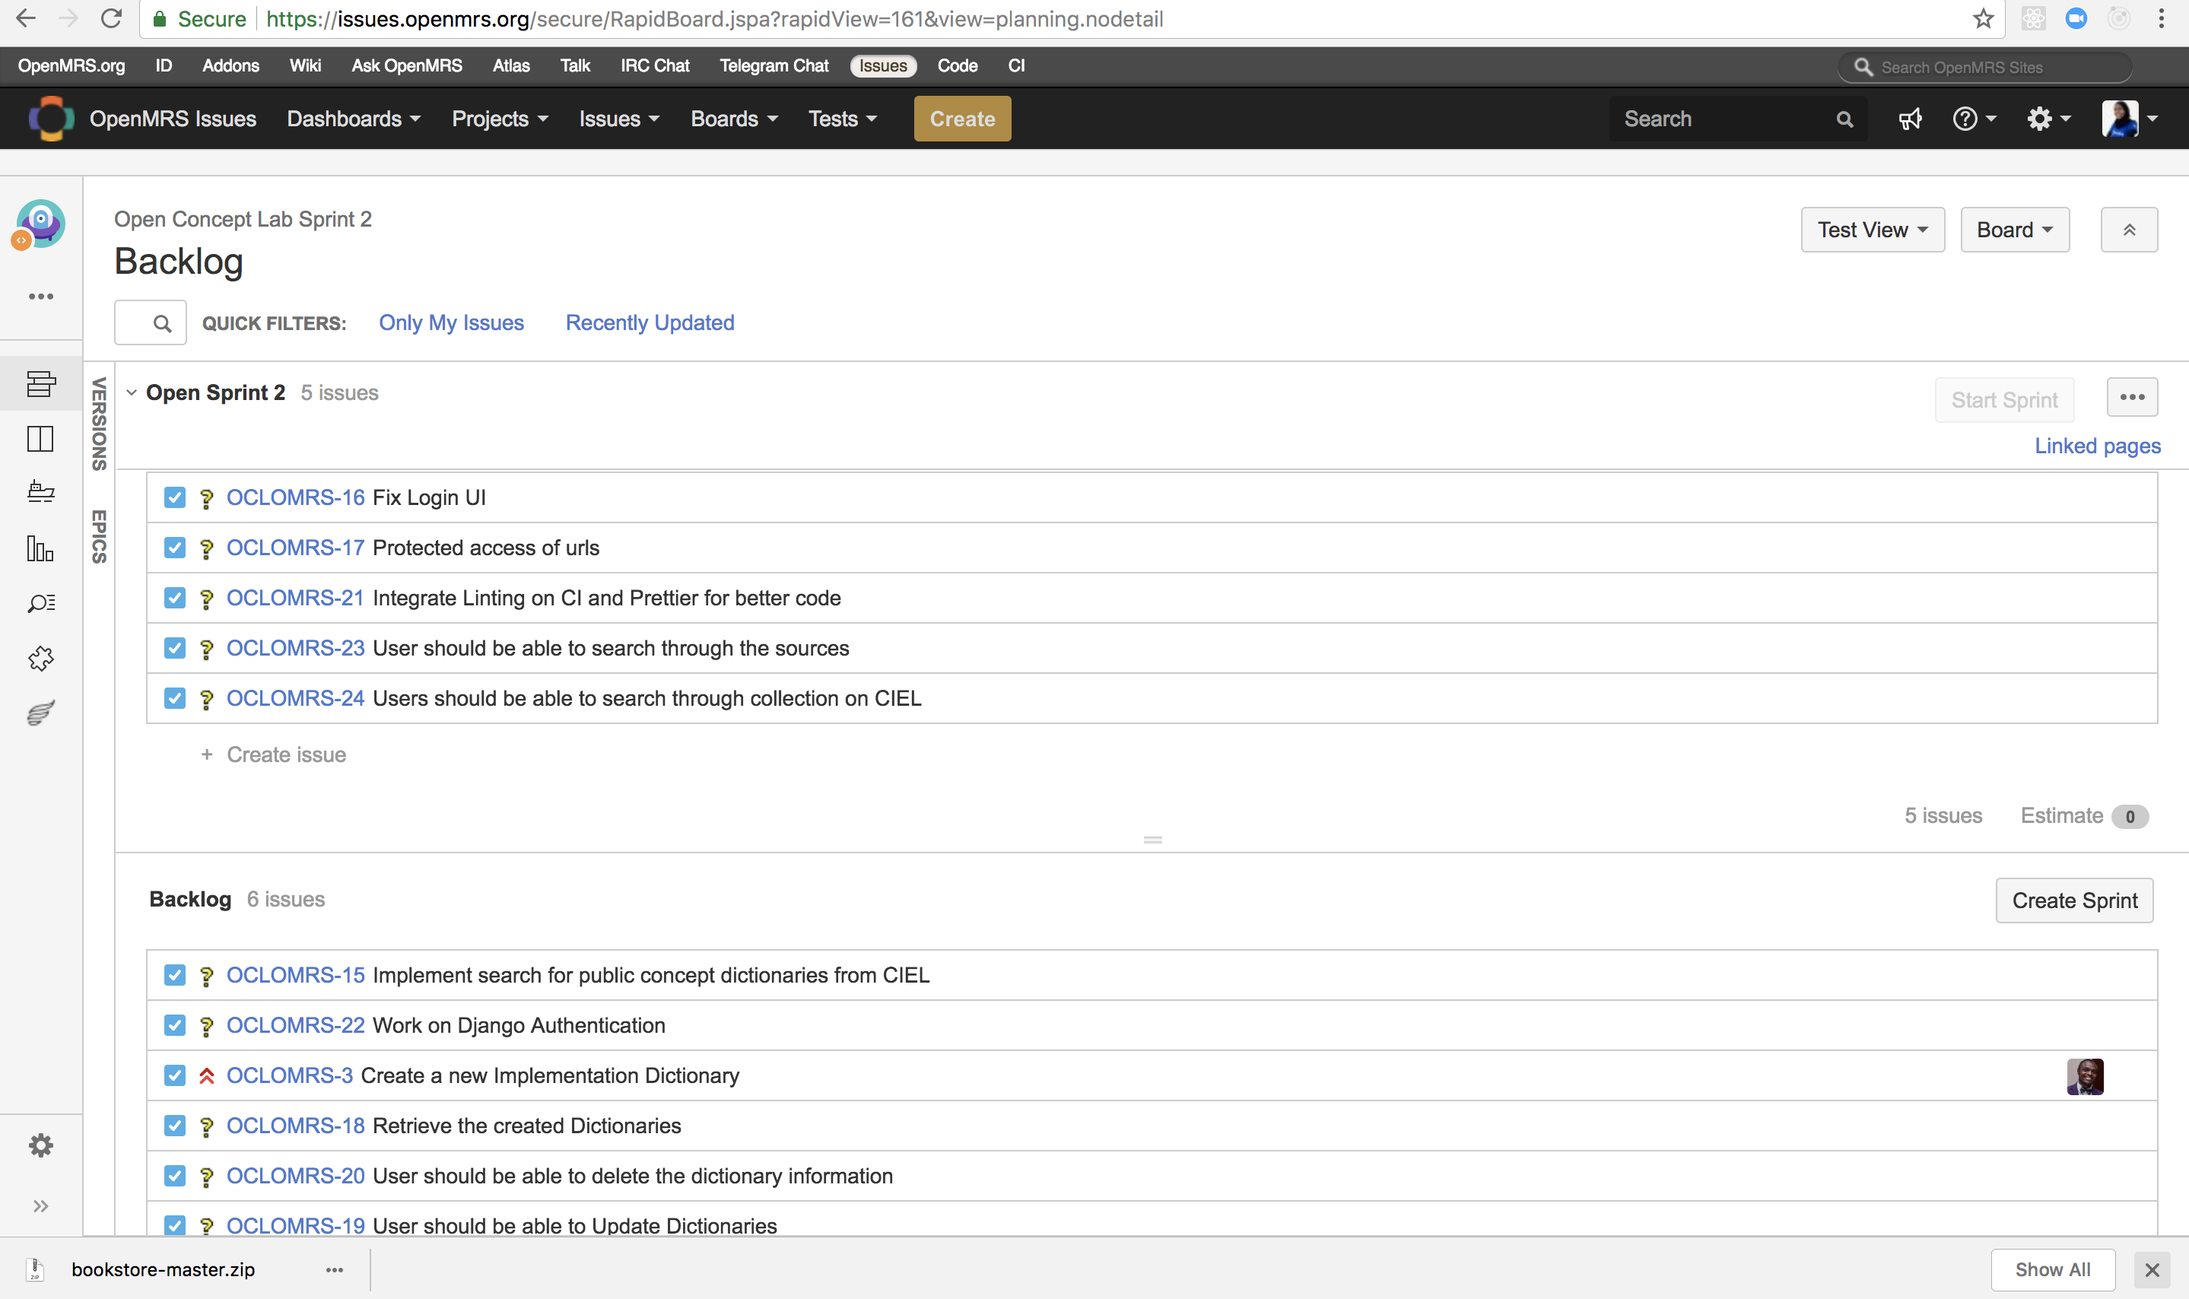This screenshot has height=1299, width=2189.
Task: Open the Releases ship icon in sidebar
Action: tap(40, 492)
